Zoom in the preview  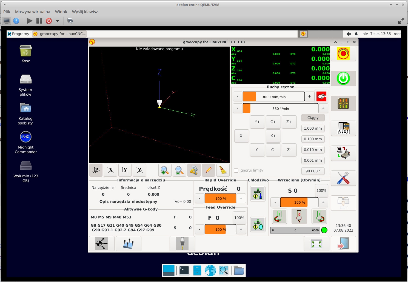165,170
